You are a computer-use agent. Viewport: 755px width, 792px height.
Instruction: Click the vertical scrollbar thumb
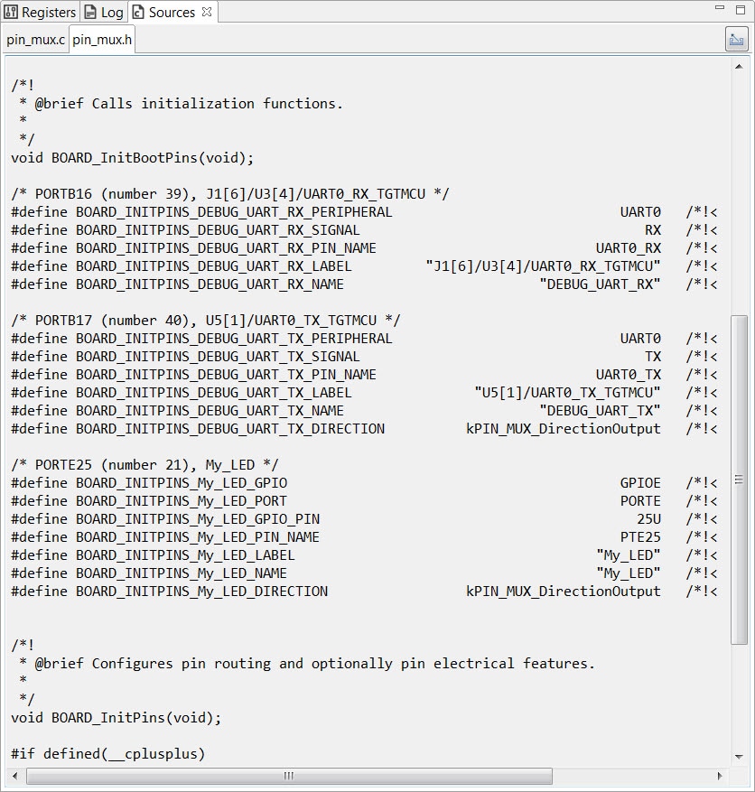coord(739,479)
